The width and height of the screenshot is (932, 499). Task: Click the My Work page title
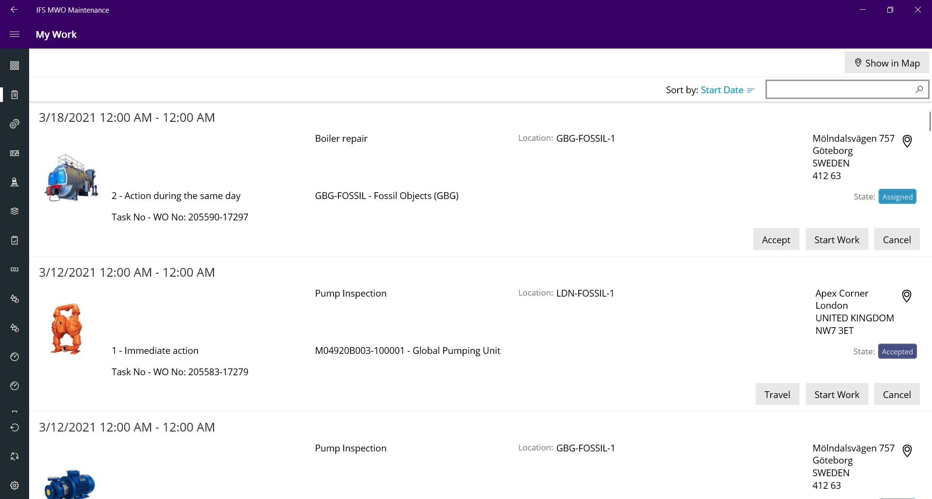click(x=56, y=34)
